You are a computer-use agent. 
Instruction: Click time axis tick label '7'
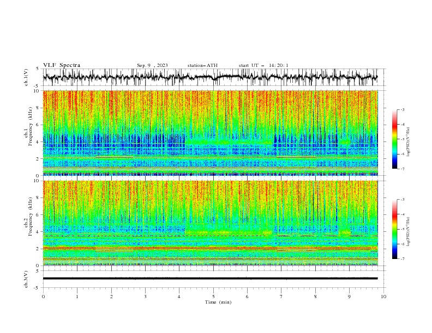[281, 297]
